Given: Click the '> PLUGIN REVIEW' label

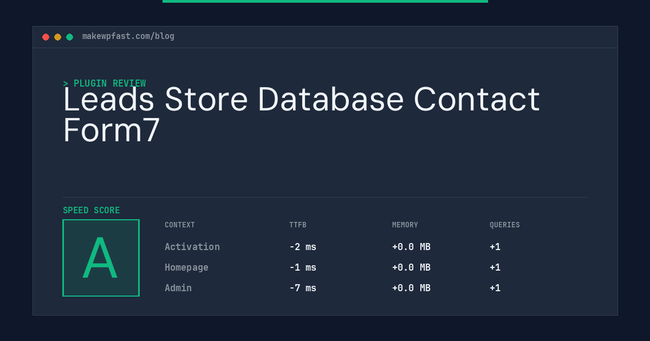Looking at the screenshot, I should tap(105, 83).
